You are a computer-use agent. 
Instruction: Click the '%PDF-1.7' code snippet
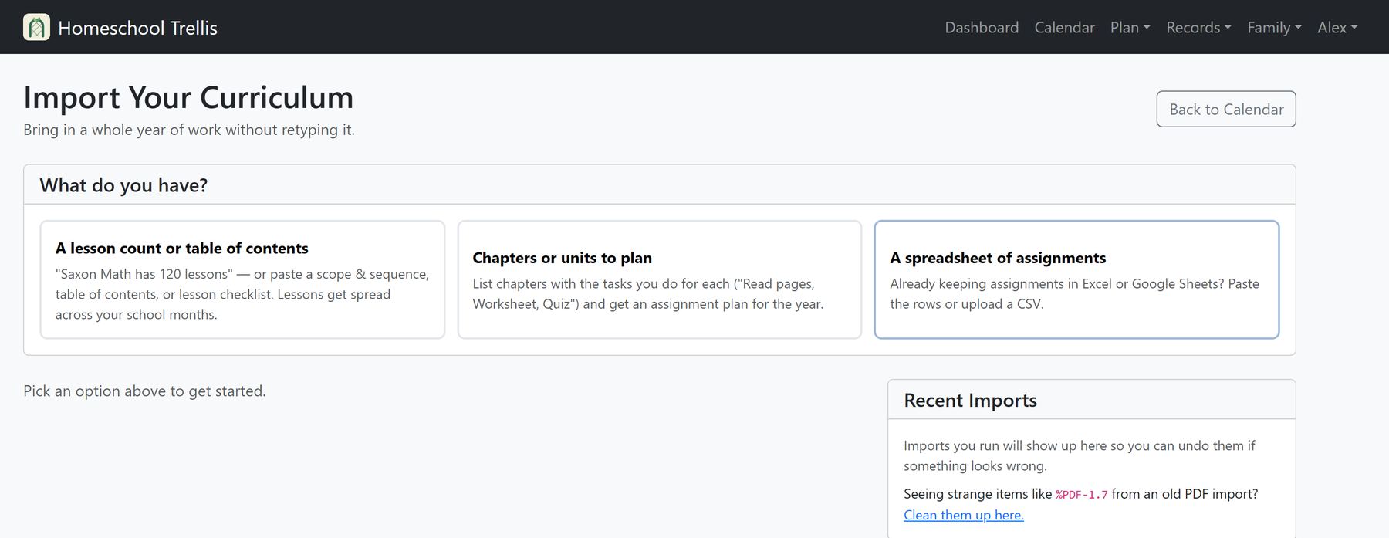click(x=1081, y=495)
